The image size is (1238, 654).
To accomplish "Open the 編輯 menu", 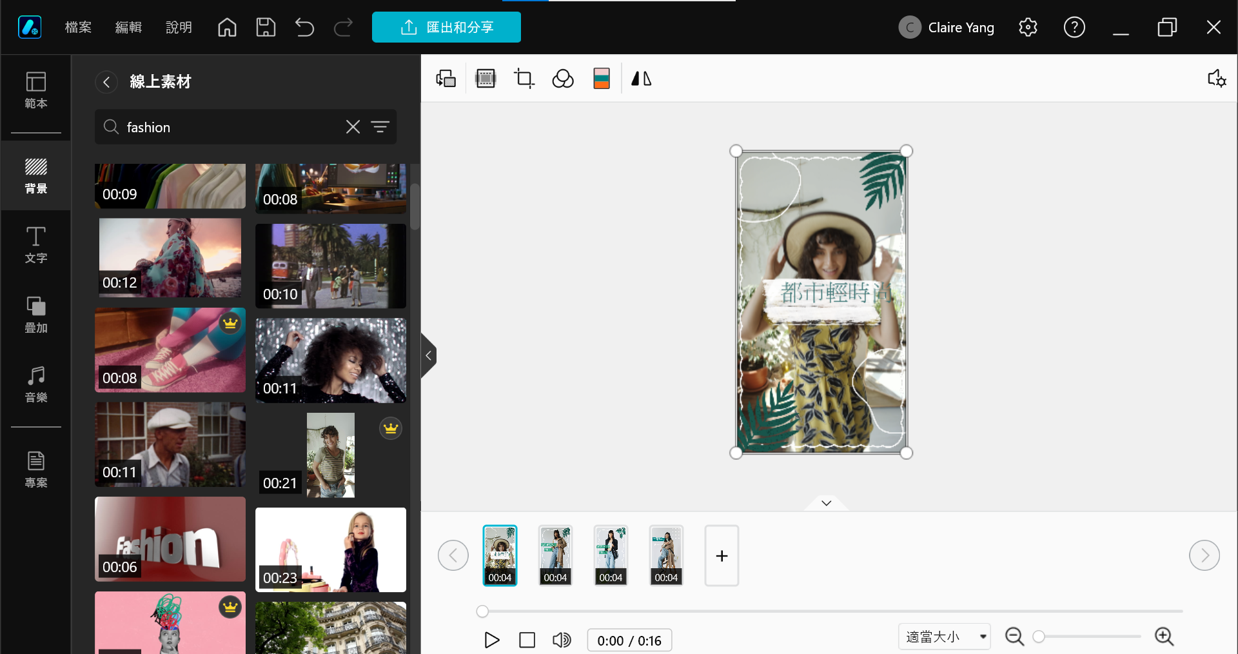I will coord(128,27).
